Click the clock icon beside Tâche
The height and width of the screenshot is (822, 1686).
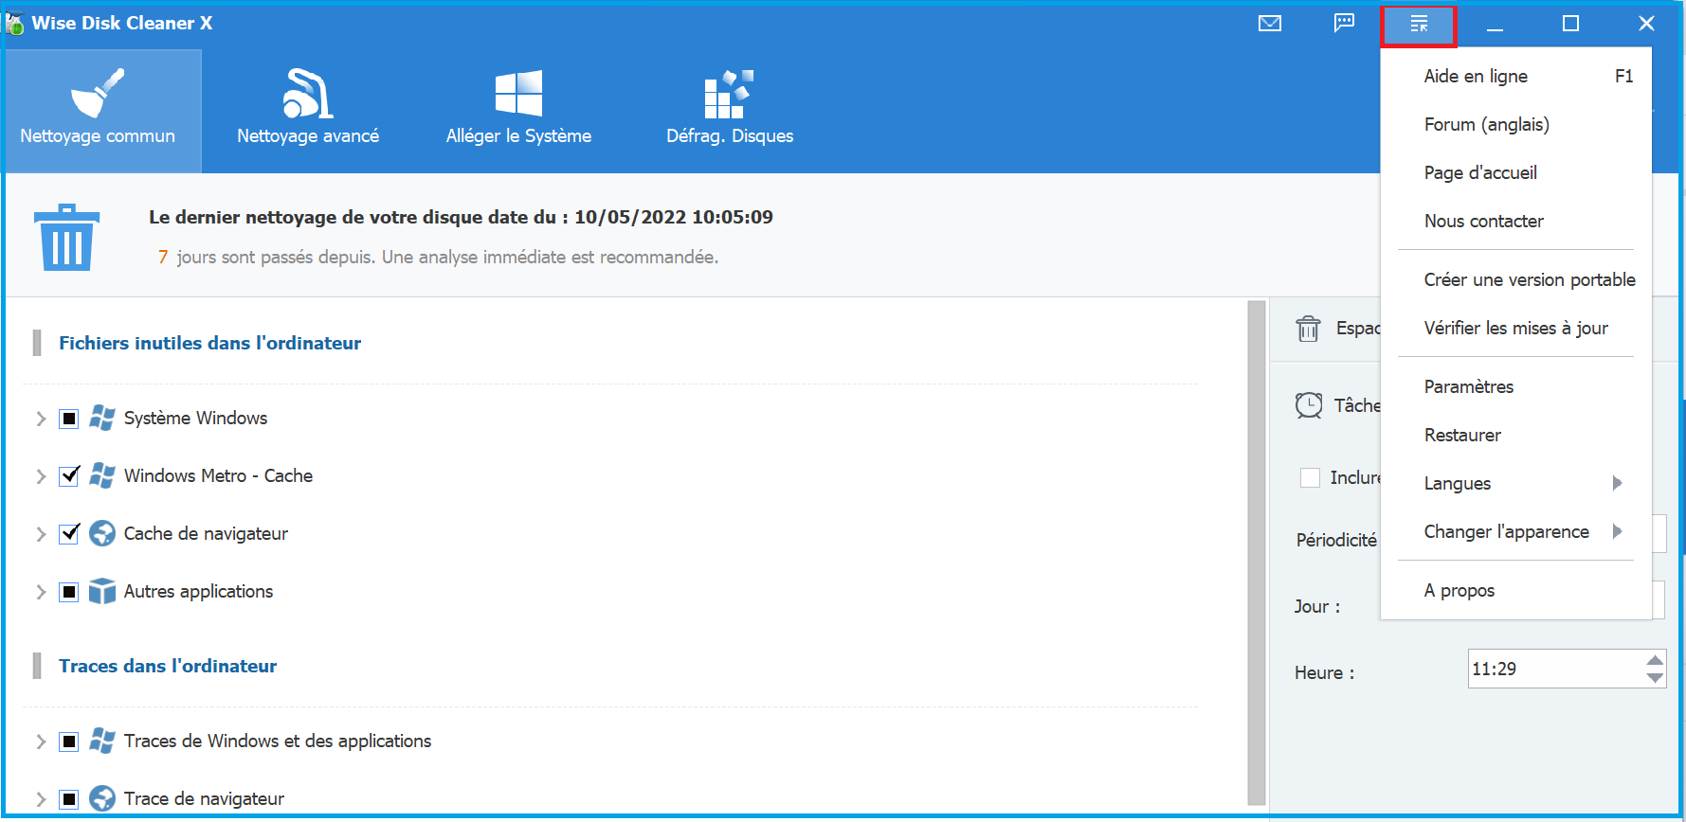tap(1309, 405)
